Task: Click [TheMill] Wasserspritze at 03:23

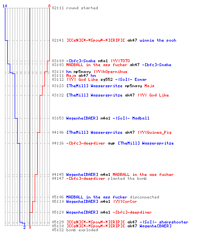Action: [94, 86]
